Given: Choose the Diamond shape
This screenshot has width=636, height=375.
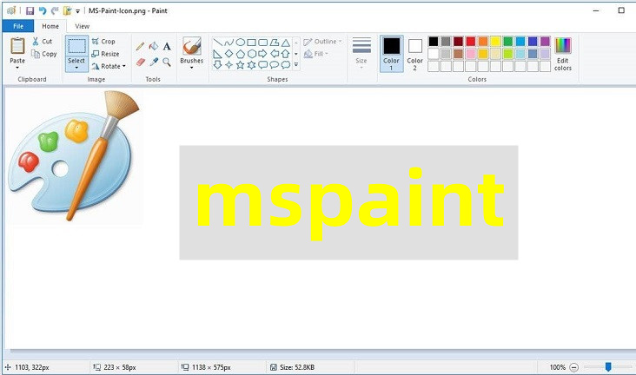Looking at the screenshot, I should point(229,54).
